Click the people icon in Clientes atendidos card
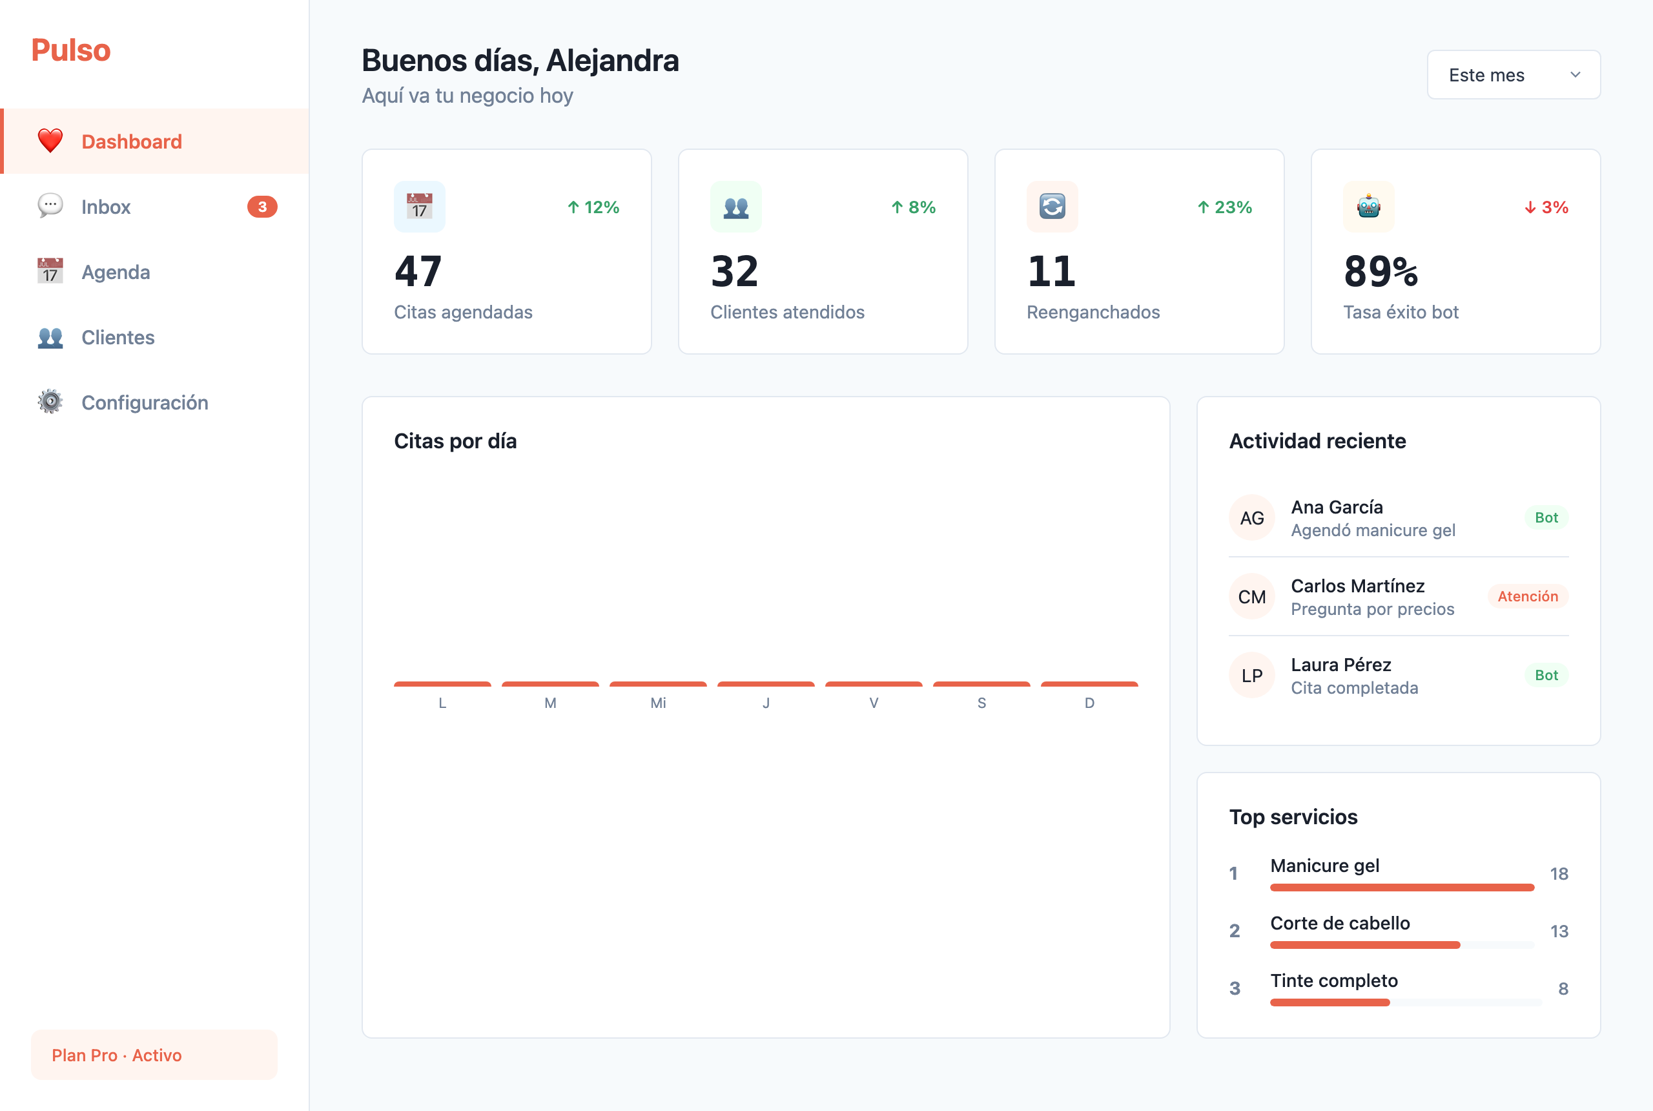This screenshot has height=1111, width=1653. tap(736, 206)
